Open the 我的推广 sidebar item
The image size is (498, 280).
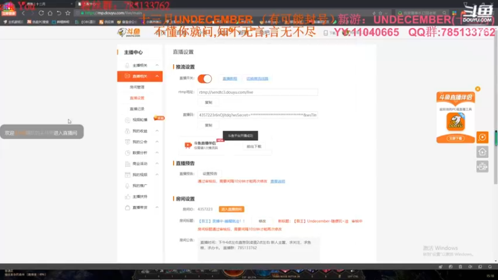pyautogui.click(x=139, y=185)
